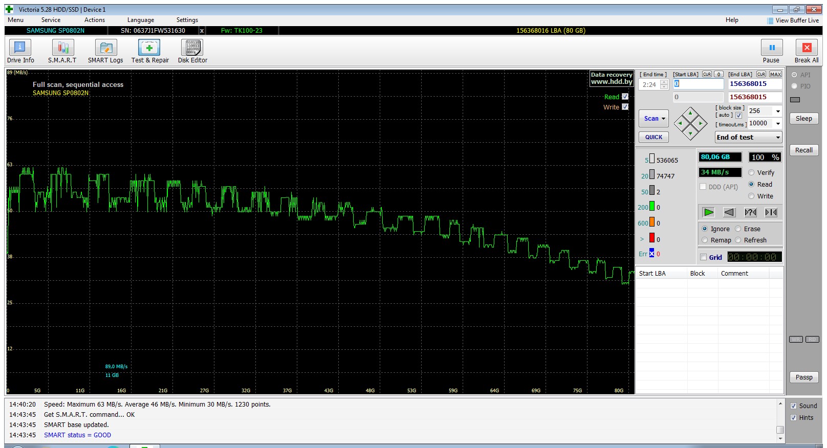827x448 pixels.
Task: Select the Remap radio option
Action: 705,240
